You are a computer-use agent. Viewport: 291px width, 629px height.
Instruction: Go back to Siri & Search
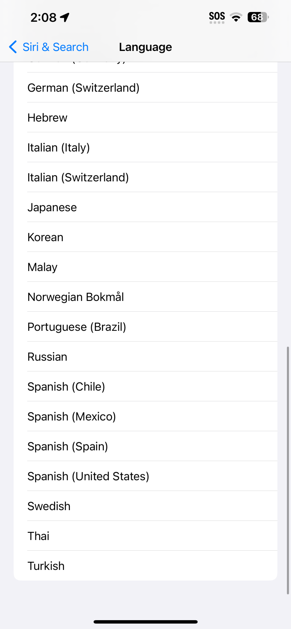coord(55,47)
